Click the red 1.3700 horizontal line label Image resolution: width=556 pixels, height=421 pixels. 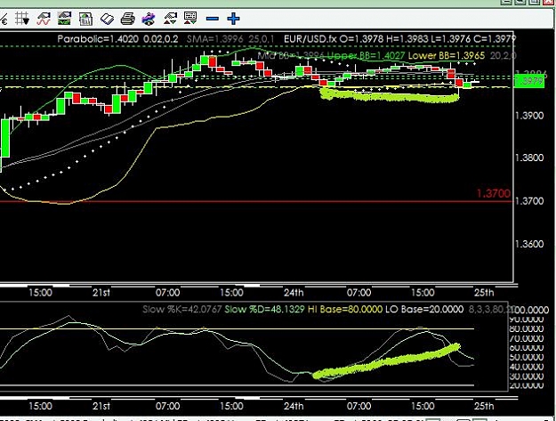[x=494, y=194]
